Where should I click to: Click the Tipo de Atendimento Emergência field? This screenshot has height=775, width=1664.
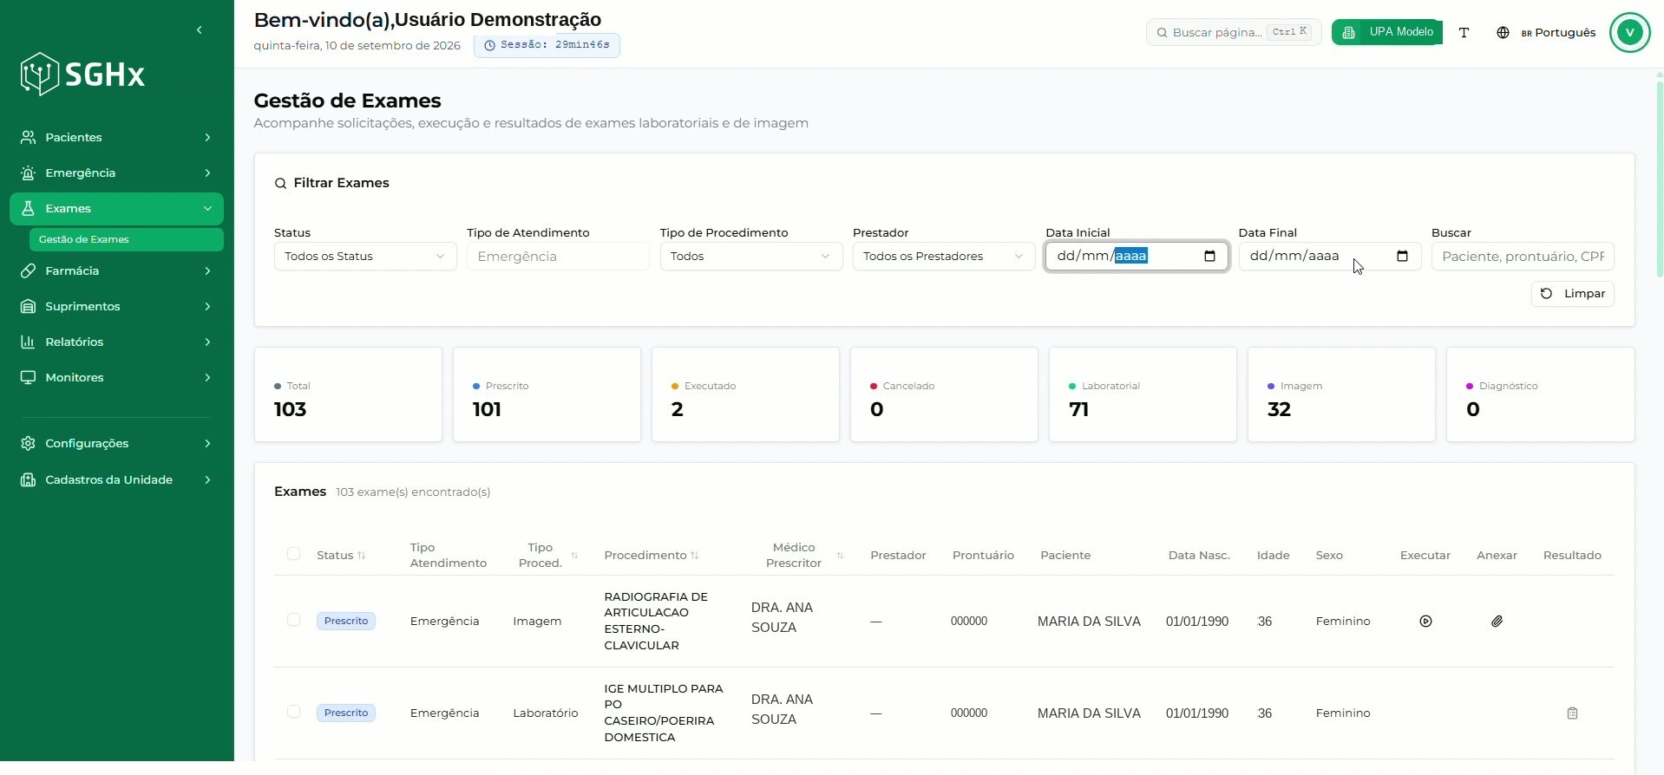558,256
